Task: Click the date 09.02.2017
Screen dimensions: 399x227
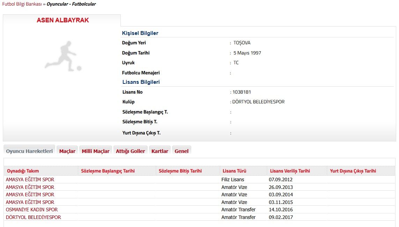Action: tap(281, 217)
